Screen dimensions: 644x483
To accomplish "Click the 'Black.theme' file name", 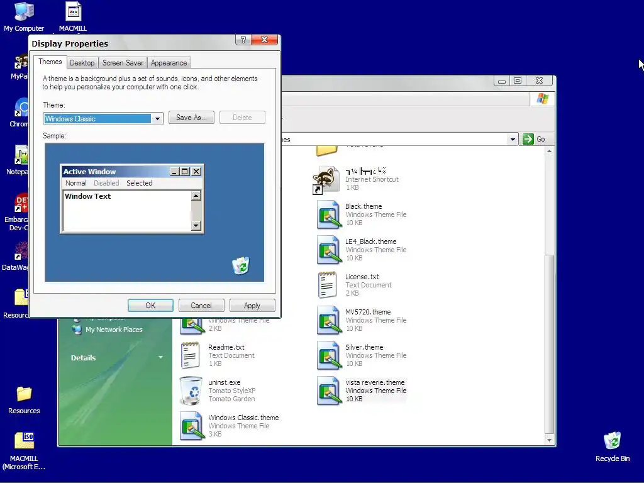I will [x=364, y=206].
